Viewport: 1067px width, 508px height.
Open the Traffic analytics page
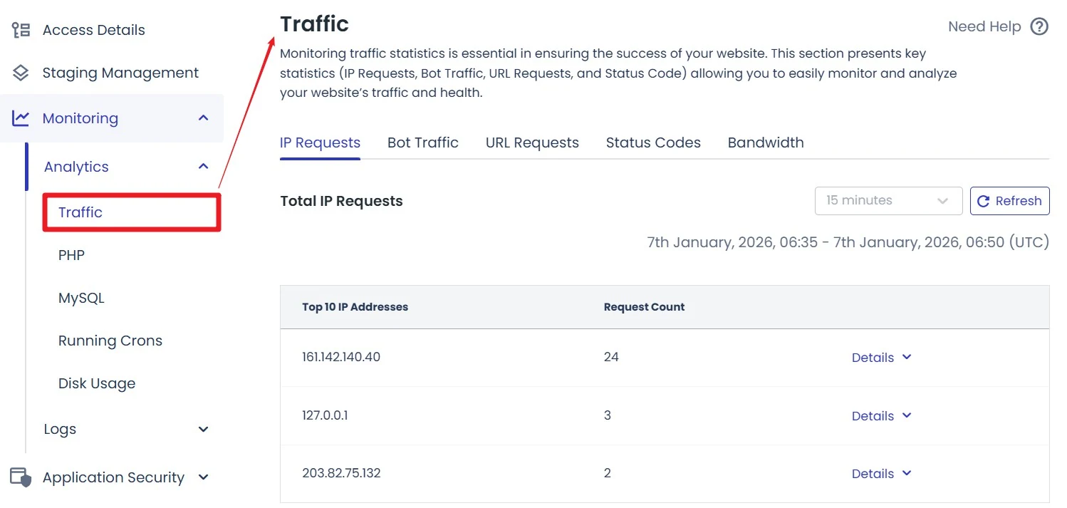(x=80, y=212)
